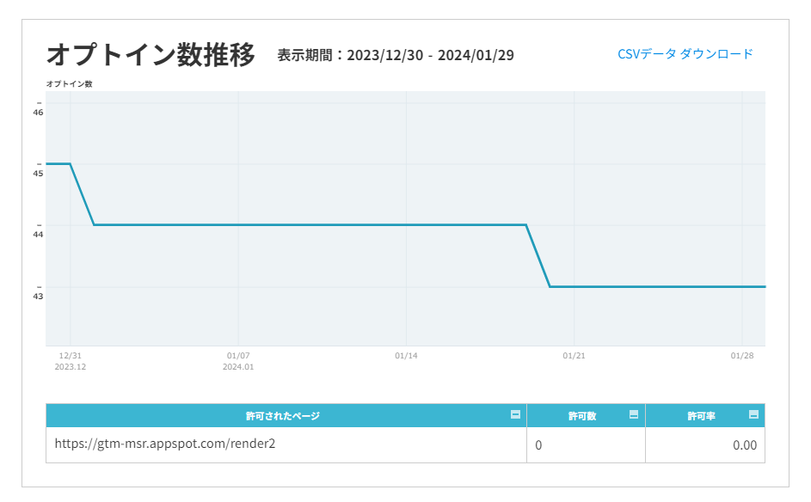Click the 01/21 date label on x-axis

(x=574, y=356)
